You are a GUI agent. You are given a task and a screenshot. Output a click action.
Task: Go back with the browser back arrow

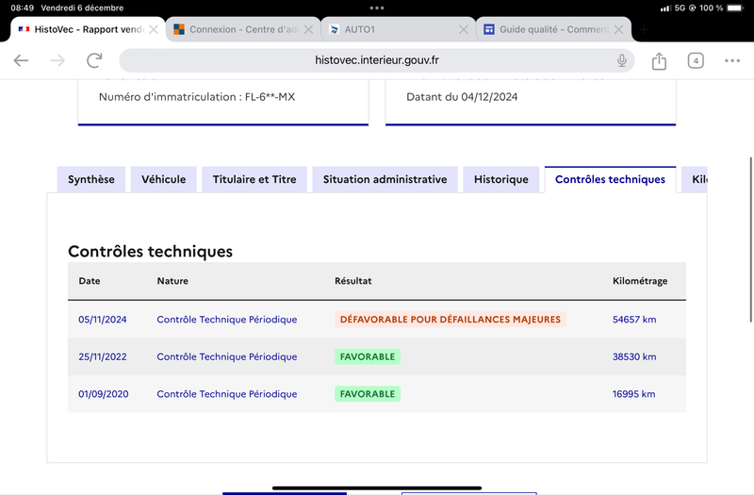pyautogui.click(x=21, y=60)
